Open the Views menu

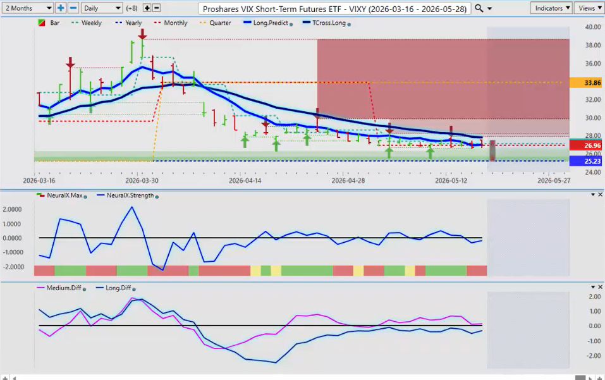(x=590, y=8)
